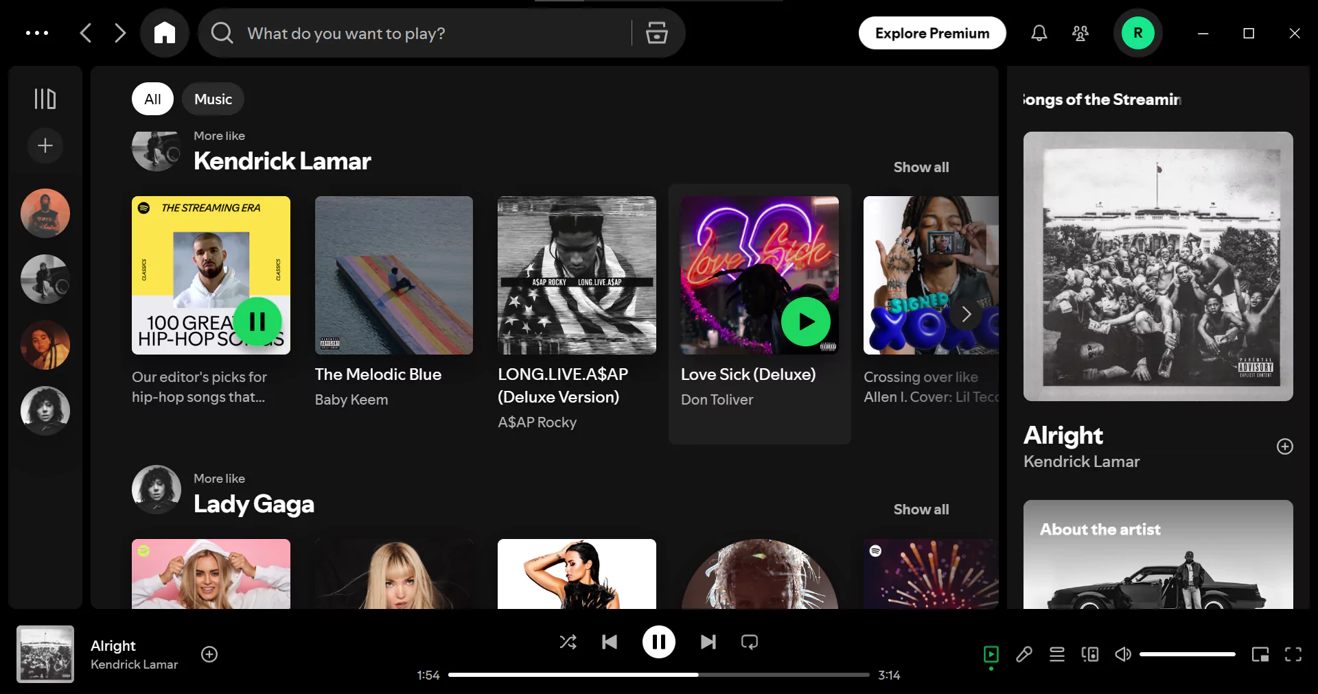The image size is (1318, 694).
Task: Open the sidebar camera-photo artist avatar
Action: click(45, 279)
